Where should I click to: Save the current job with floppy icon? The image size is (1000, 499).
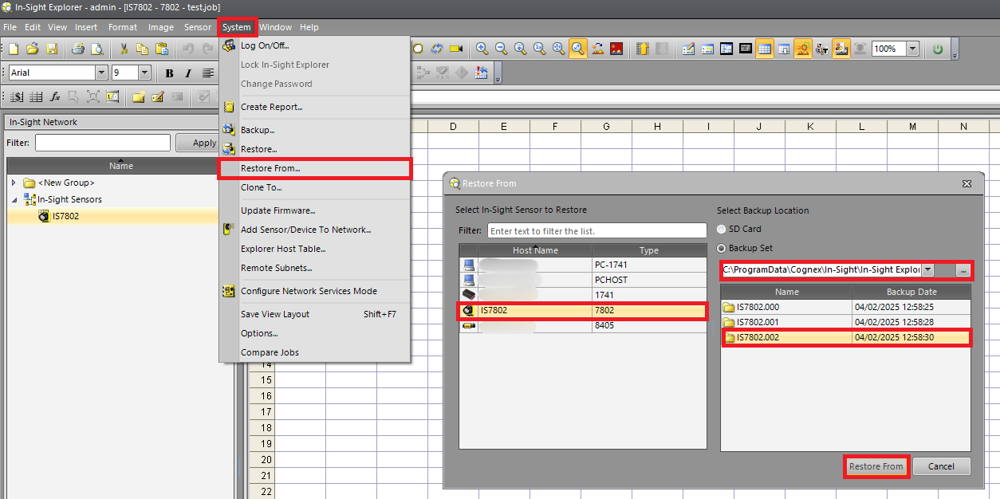pos(53,49)
